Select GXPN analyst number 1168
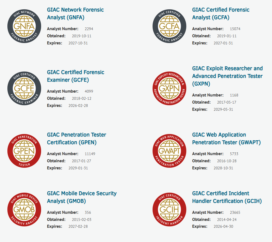 234,95
